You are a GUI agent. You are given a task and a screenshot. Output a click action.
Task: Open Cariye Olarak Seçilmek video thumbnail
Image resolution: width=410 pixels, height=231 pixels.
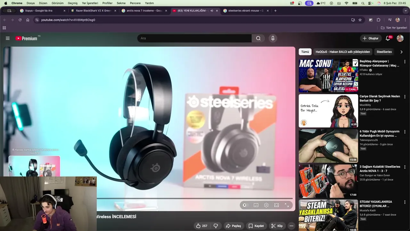(x=328, y=111)
